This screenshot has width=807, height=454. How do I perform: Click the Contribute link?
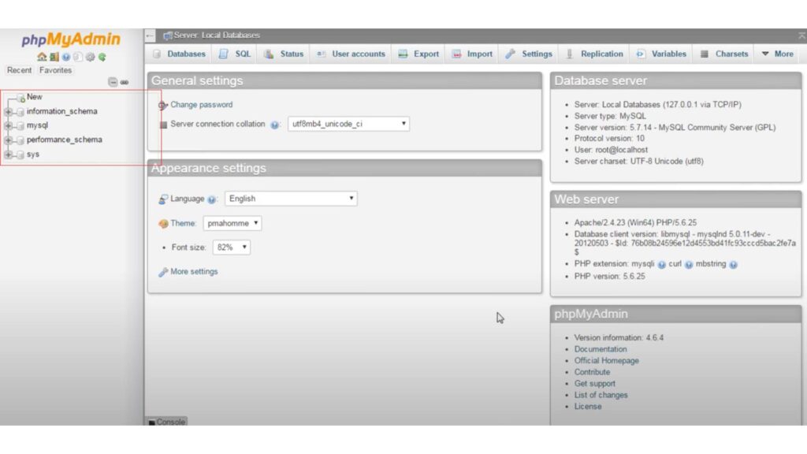[592, 372]
